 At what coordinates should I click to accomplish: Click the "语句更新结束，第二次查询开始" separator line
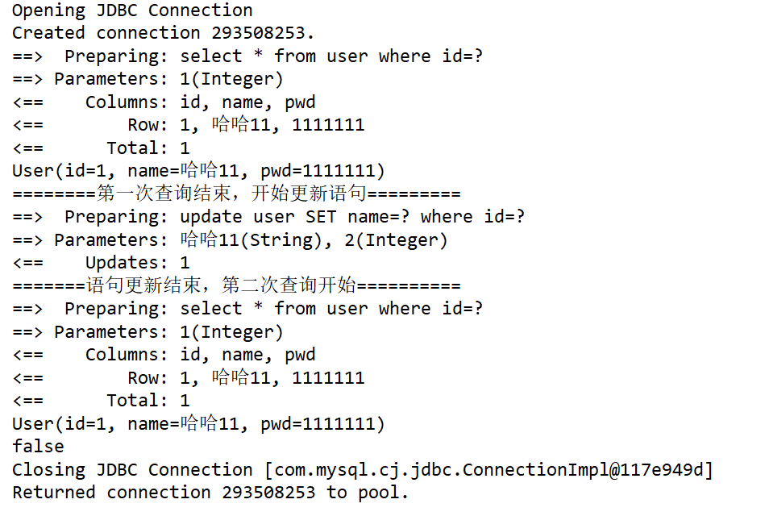point(235,286)
